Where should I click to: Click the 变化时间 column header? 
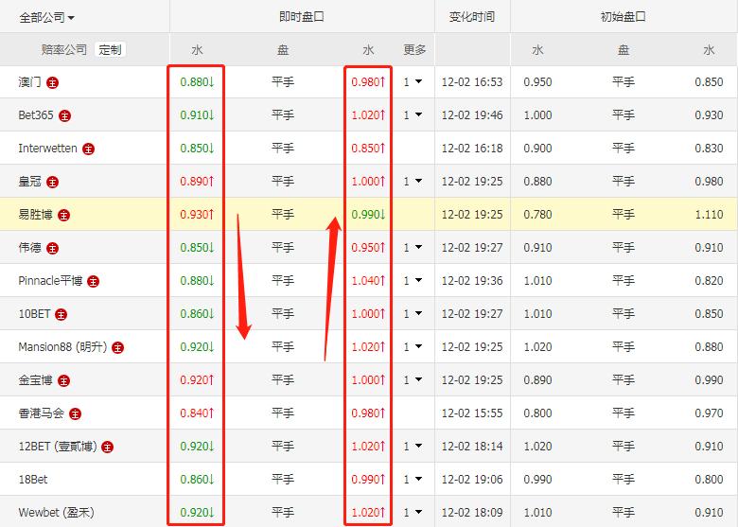[x=472, y=17]
